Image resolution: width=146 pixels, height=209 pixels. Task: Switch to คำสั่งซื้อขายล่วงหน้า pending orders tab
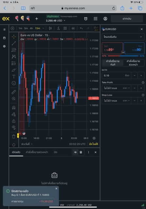point(37,152)
